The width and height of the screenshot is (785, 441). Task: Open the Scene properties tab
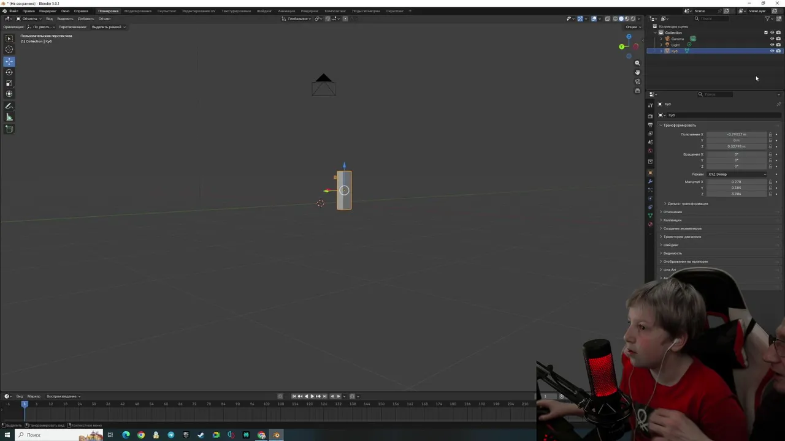pyautogui.click(x=651, y=142)
